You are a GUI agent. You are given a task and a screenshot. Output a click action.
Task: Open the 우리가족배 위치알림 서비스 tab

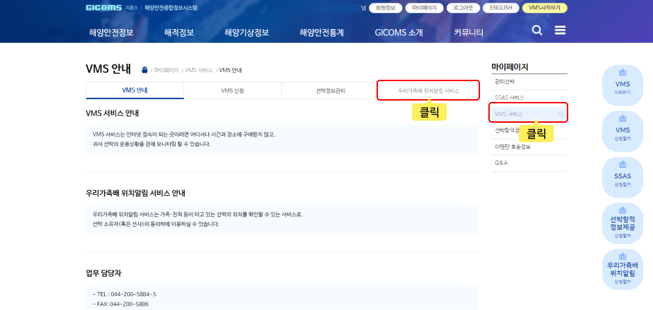(428, 91)
